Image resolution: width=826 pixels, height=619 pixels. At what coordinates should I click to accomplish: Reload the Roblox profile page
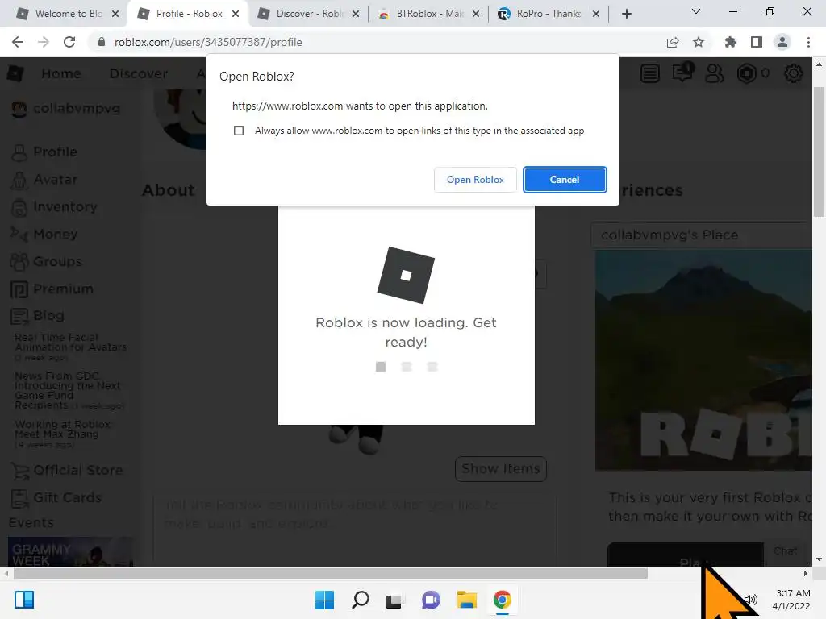[x=69, y=42]
